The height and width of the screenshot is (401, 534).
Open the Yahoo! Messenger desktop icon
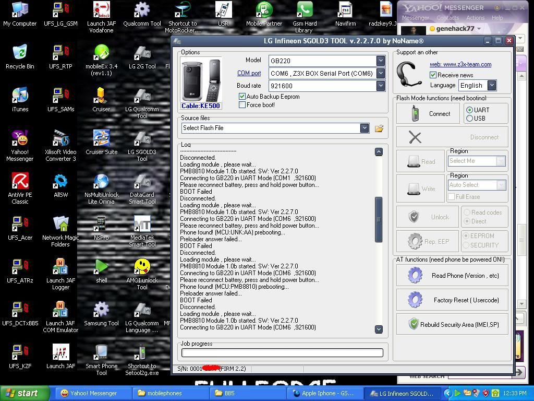pos(20,146)
